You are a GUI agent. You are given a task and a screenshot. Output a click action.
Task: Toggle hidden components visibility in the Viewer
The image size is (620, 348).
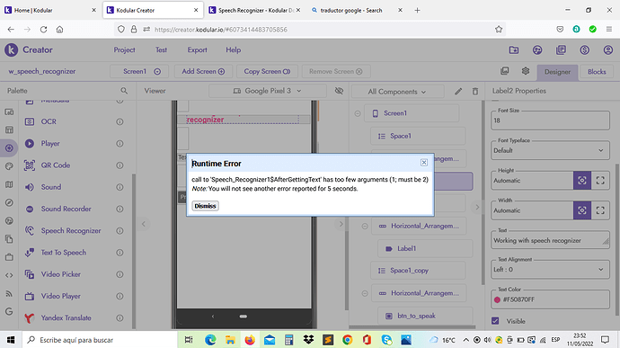click(x=339, y=91)
